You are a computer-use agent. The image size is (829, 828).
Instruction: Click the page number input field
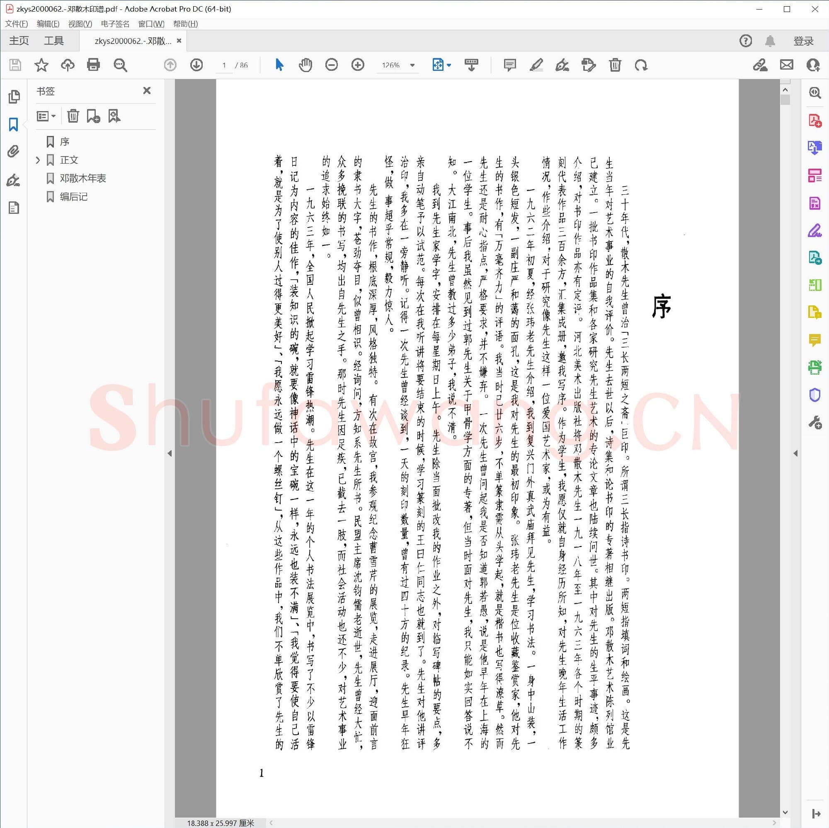[x=223, y=65]
